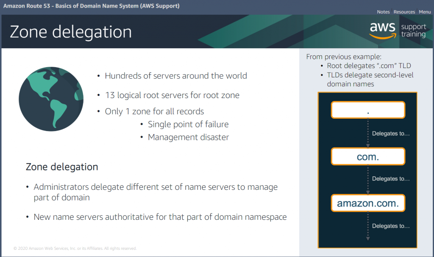This screenshot has height=257, width=434.
Task: Select the root zone "." box
Action: pos(368,110)
